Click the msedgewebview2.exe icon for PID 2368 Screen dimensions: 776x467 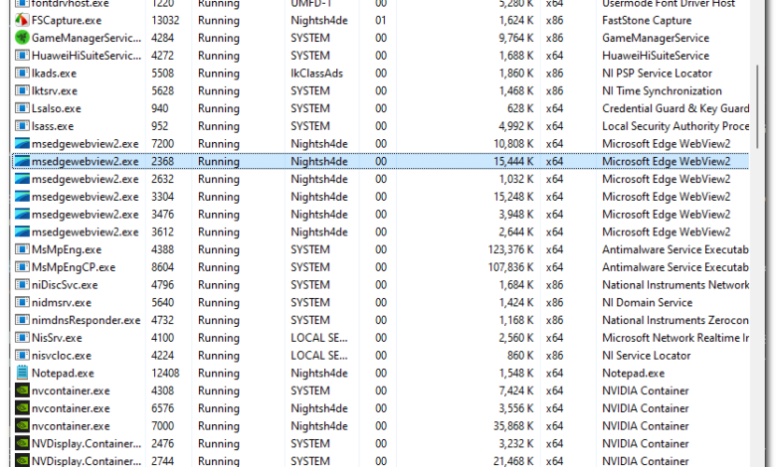pyautogui.click(x=22, y=161)
